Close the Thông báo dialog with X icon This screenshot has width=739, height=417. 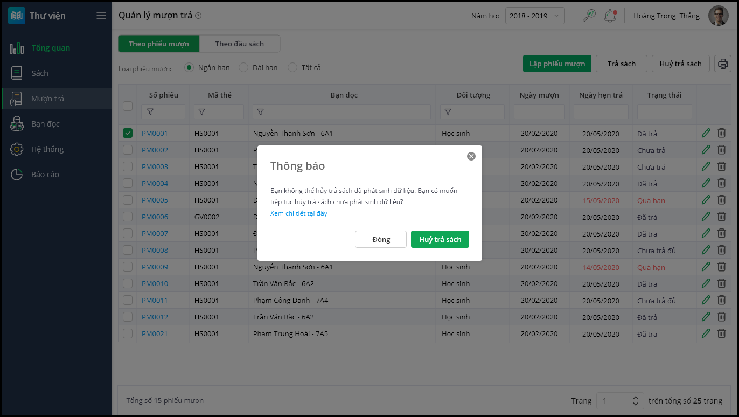pyautogui.click(x=471, y=156)
